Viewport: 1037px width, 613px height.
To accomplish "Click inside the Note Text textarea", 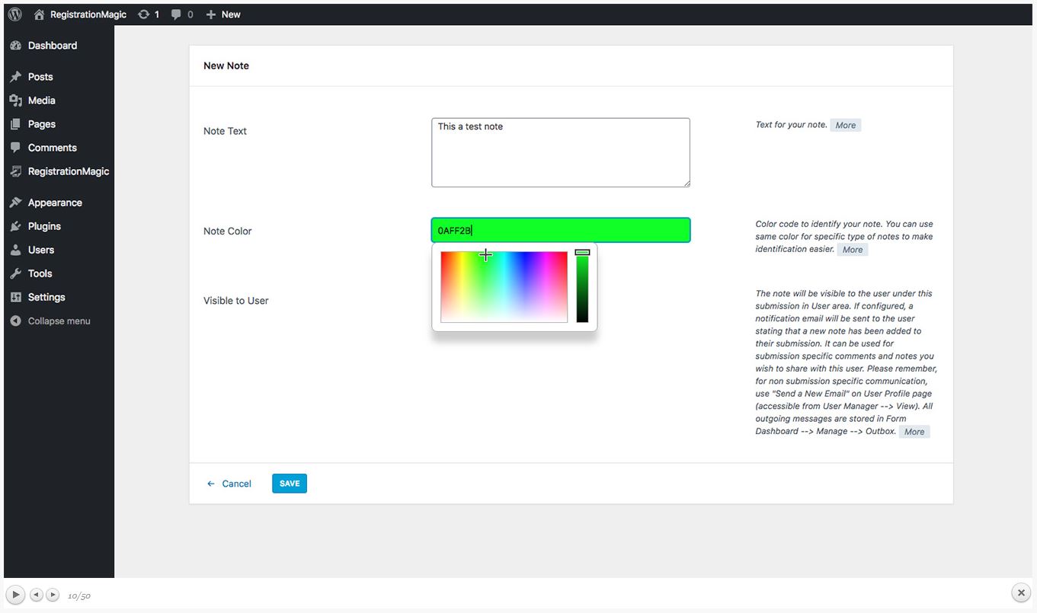I will [x=561, y=152].
